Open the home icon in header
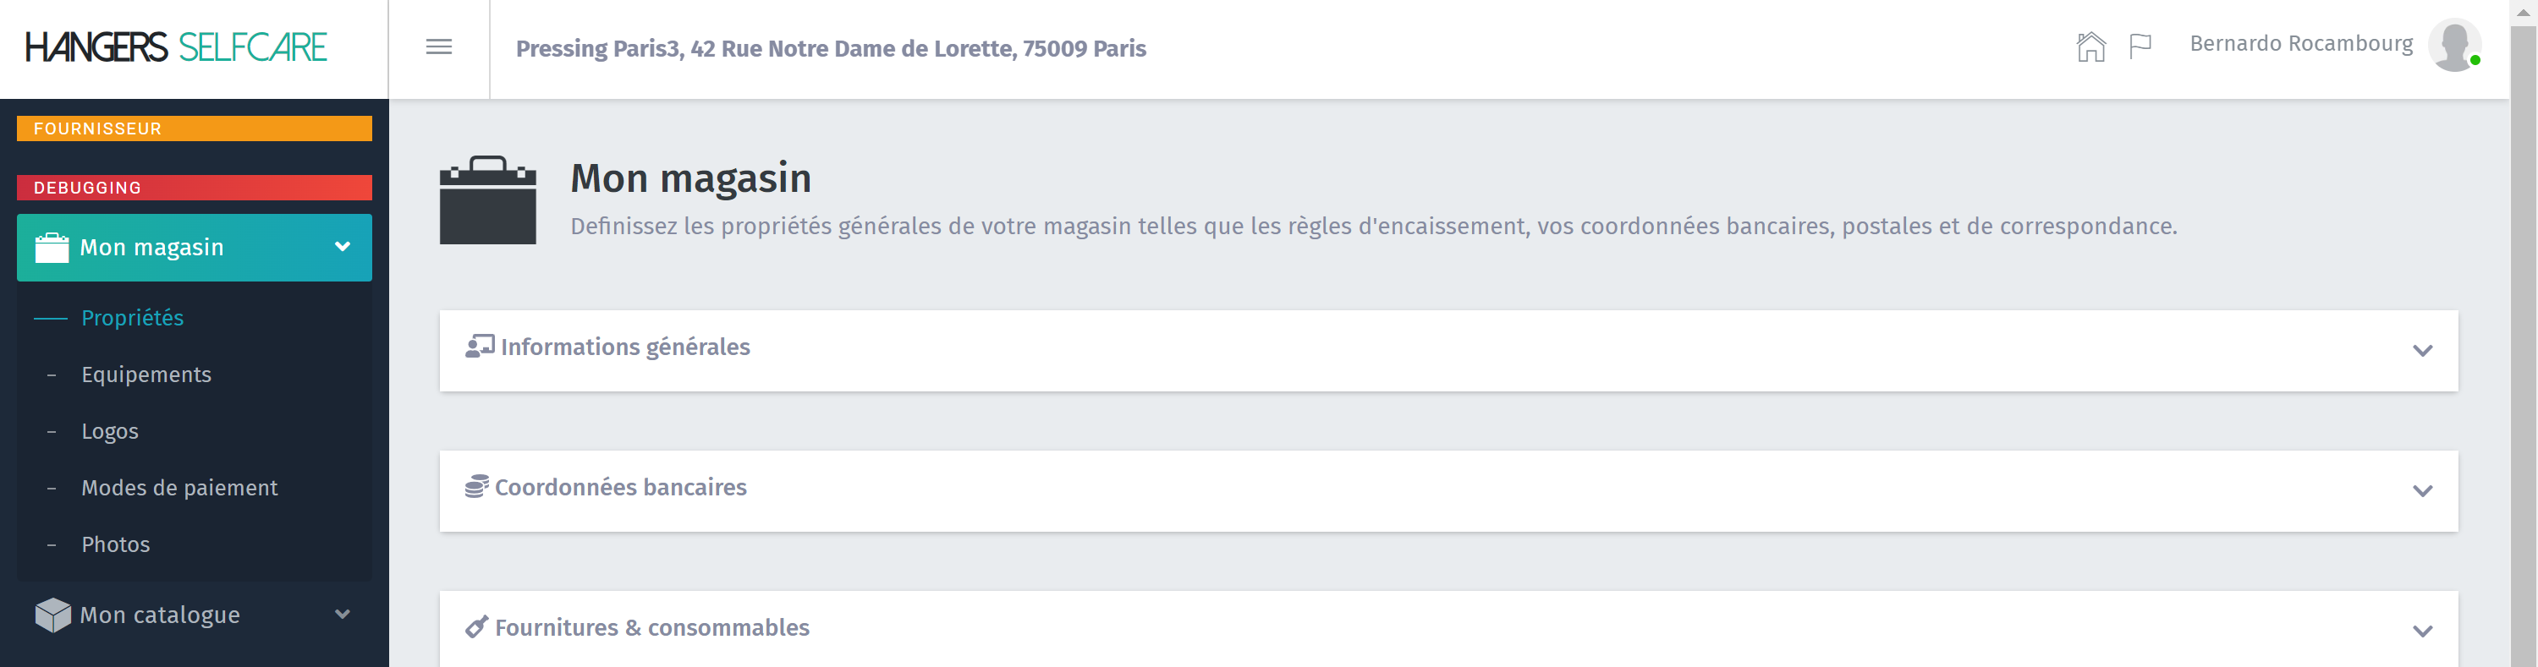 pyautogui.click(x=2090, y=46)
